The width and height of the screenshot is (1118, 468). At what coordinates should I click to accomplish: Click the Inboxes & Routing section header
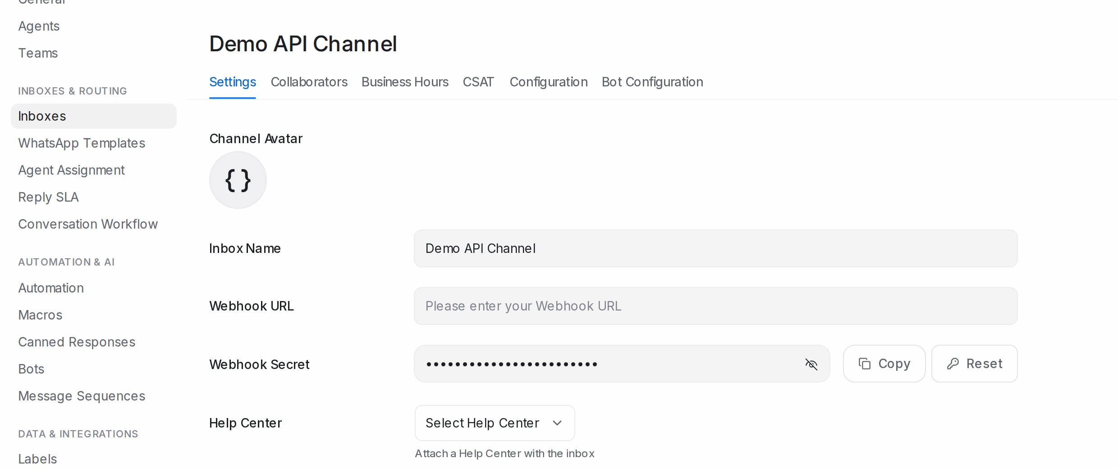click(73, 91)
